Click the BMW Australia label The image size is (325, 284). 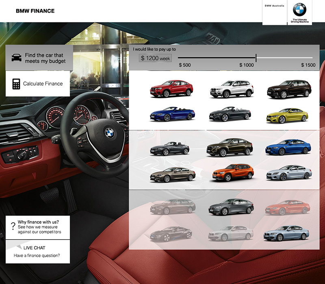274,6
